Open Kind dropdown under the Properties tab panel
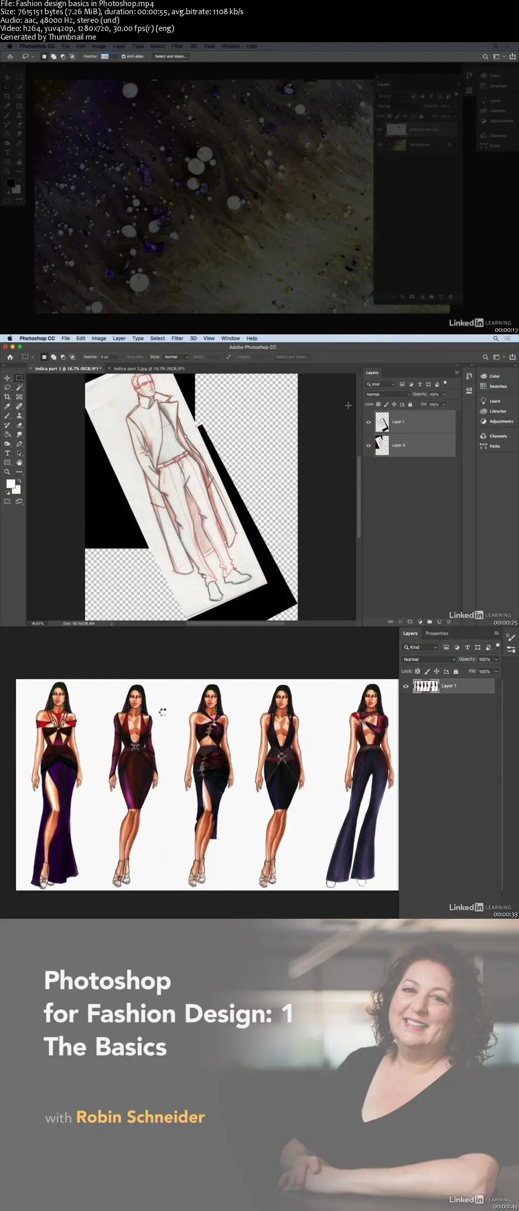Viewport: 519px width, 1211px height. [x=420, y=647]
